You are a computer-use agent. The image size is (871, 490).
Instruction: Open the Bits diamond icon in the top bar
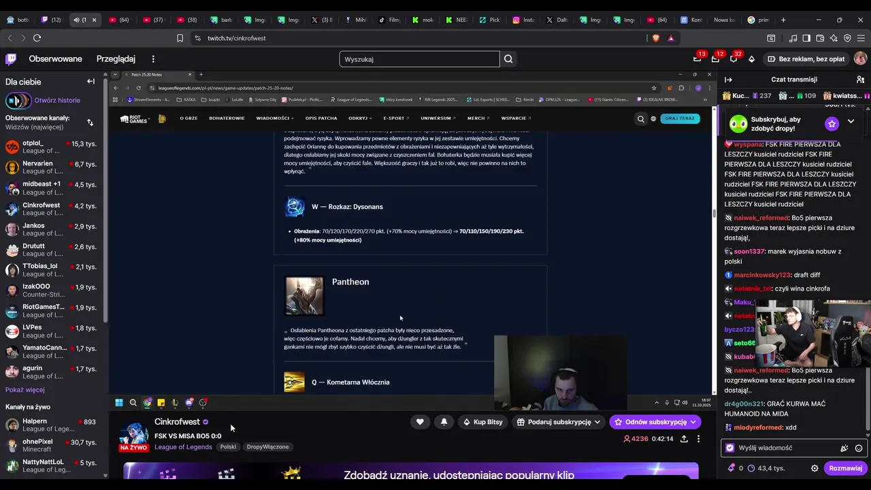coord(751,59)
